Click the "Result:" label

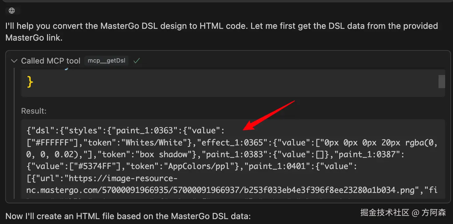click(x=34, y=111)
